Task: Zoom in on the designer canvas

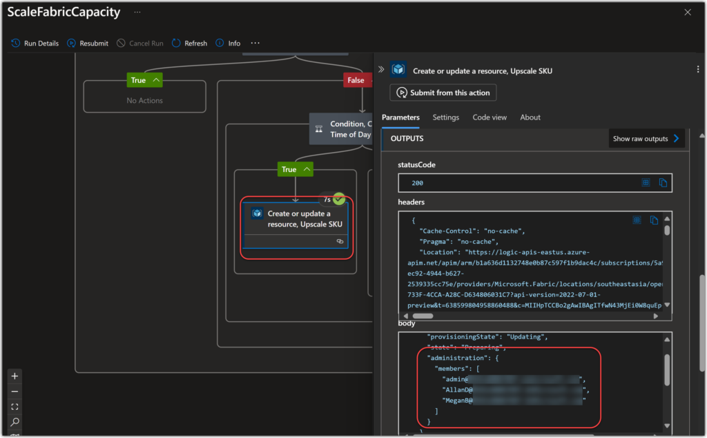Action: point(15,376)
